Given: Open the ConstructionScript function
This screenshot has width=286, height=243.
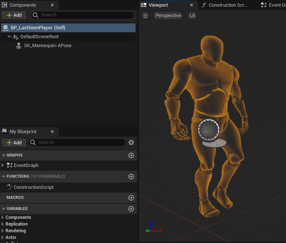Looking at the screenshot, I should click(34, 187).
